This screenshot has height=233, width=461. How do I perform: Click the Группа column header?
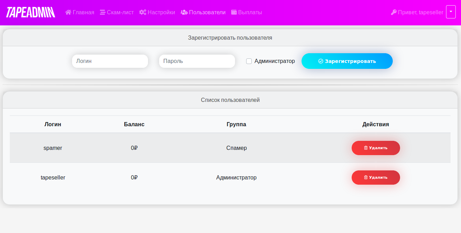click(236, 124)
